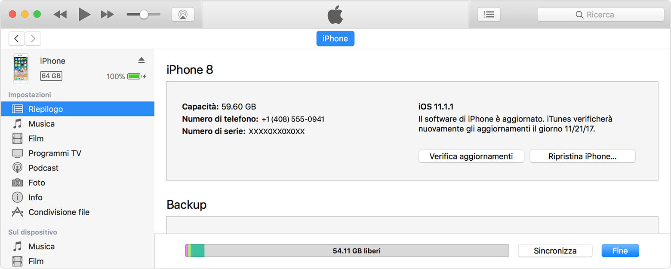671x269 pixels.
Task: Select Riepilogo in the sidebar
Action: click(46, 109)
